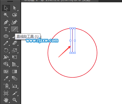
Task: Select the Pencil tool
Action: click(6, 43)
